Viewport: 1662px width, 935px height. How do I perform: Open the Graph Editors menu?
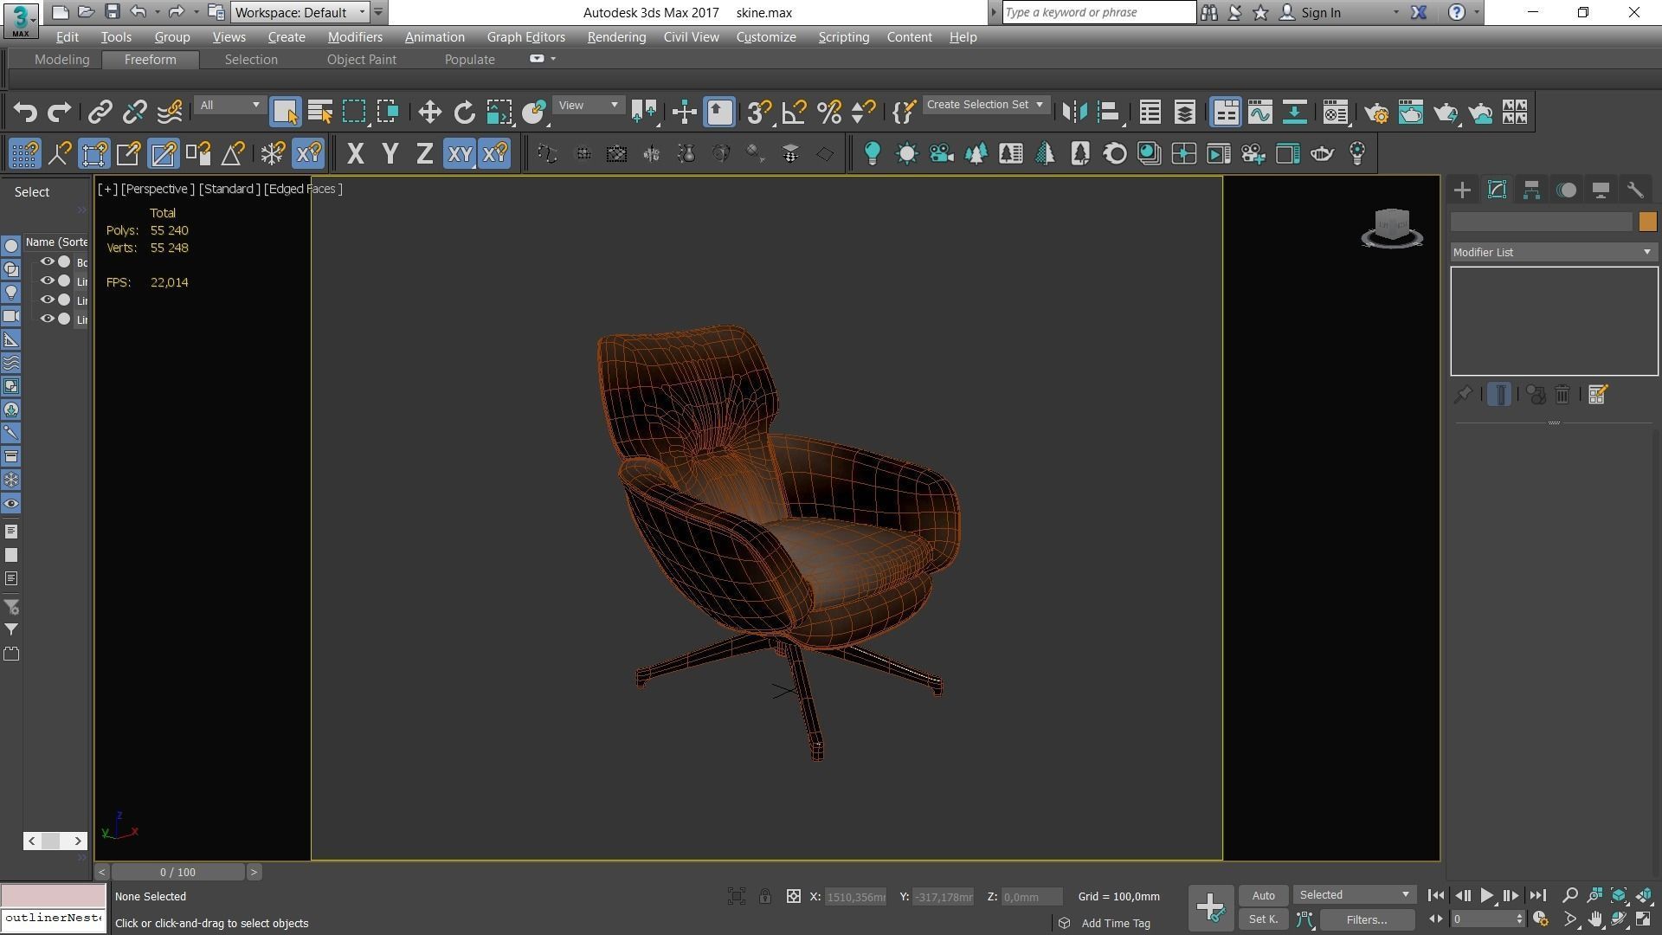click(x=525, y=37)
